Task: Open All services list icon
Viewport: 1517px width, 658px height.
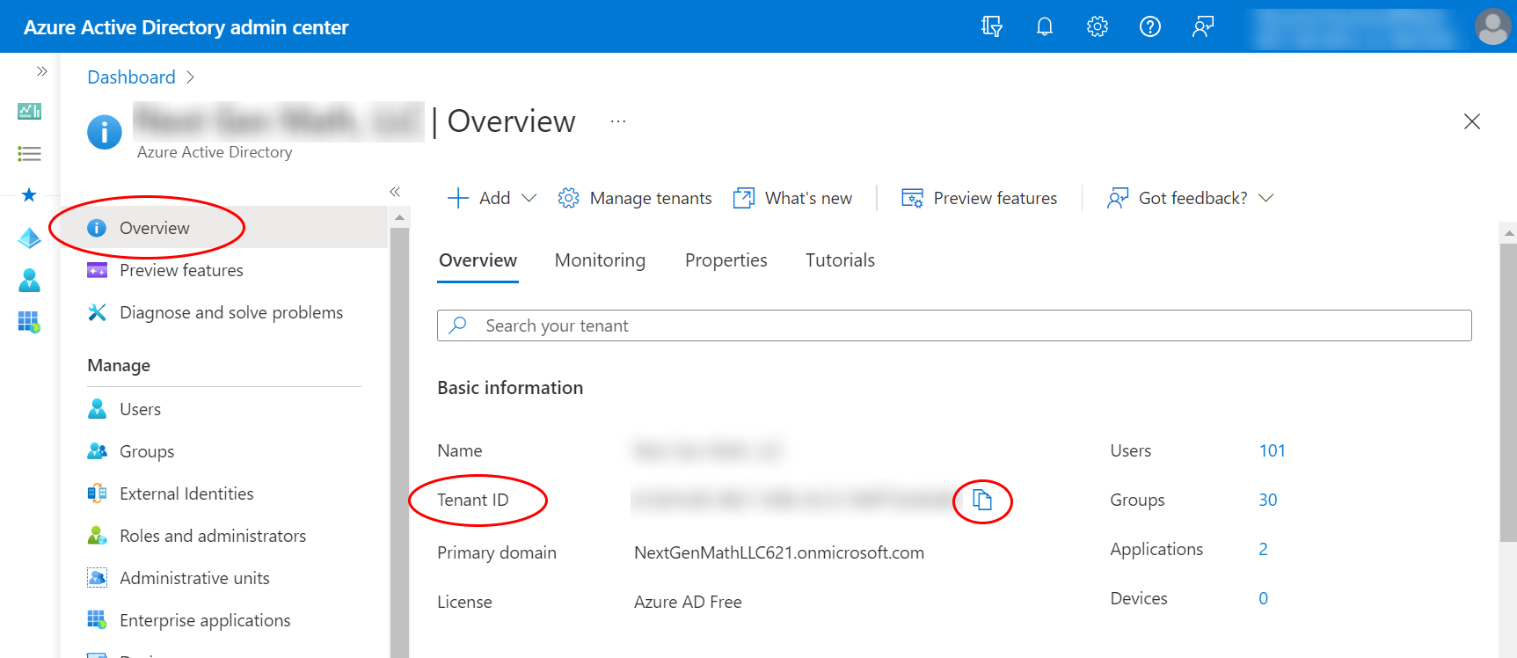Action: point(29,154)
